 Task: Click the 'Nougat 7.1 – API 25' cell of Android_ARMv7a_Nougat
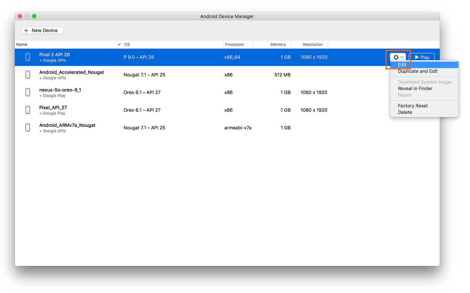coord(144,128)
